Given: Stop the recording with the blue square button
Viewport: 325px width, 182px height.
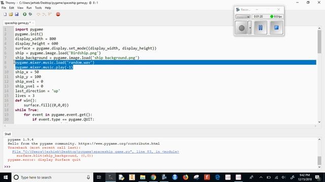Looking at the screenshot, I should (276, 28).
